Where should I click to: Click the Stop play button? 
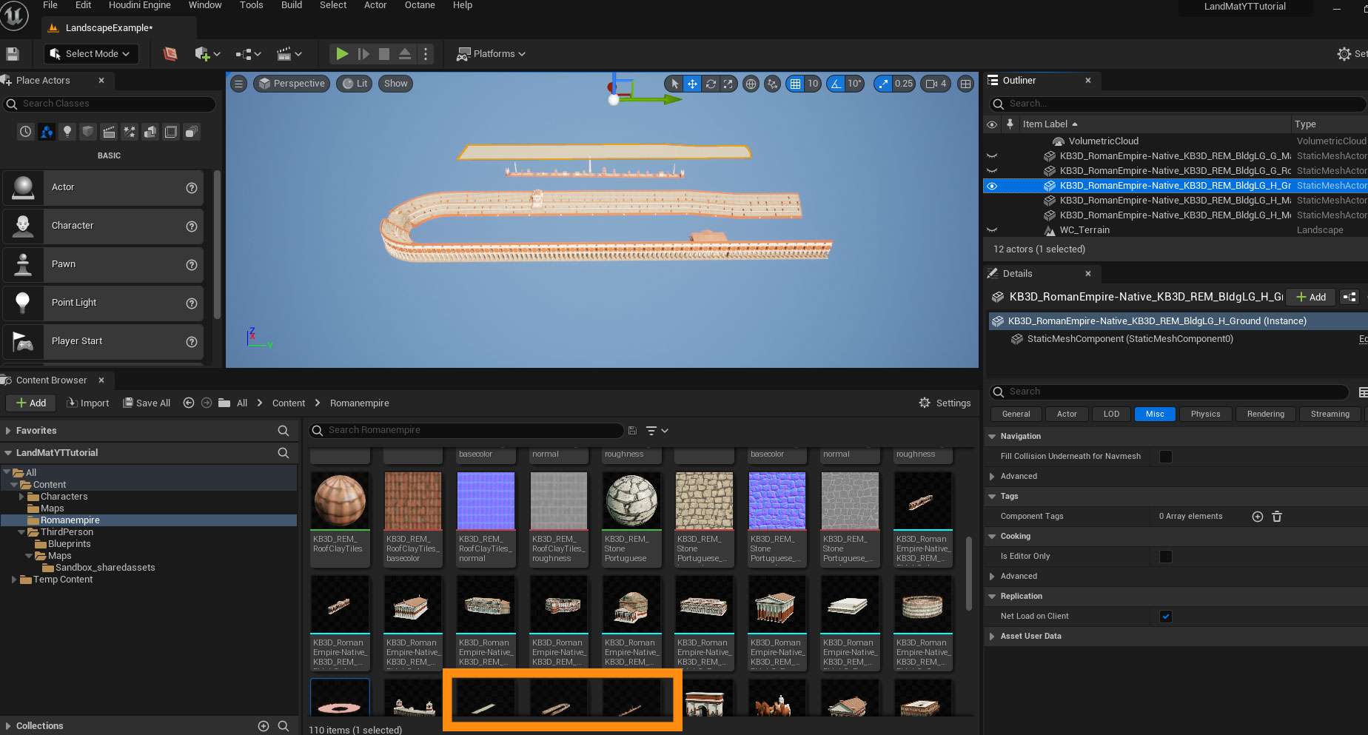[384, 53]
